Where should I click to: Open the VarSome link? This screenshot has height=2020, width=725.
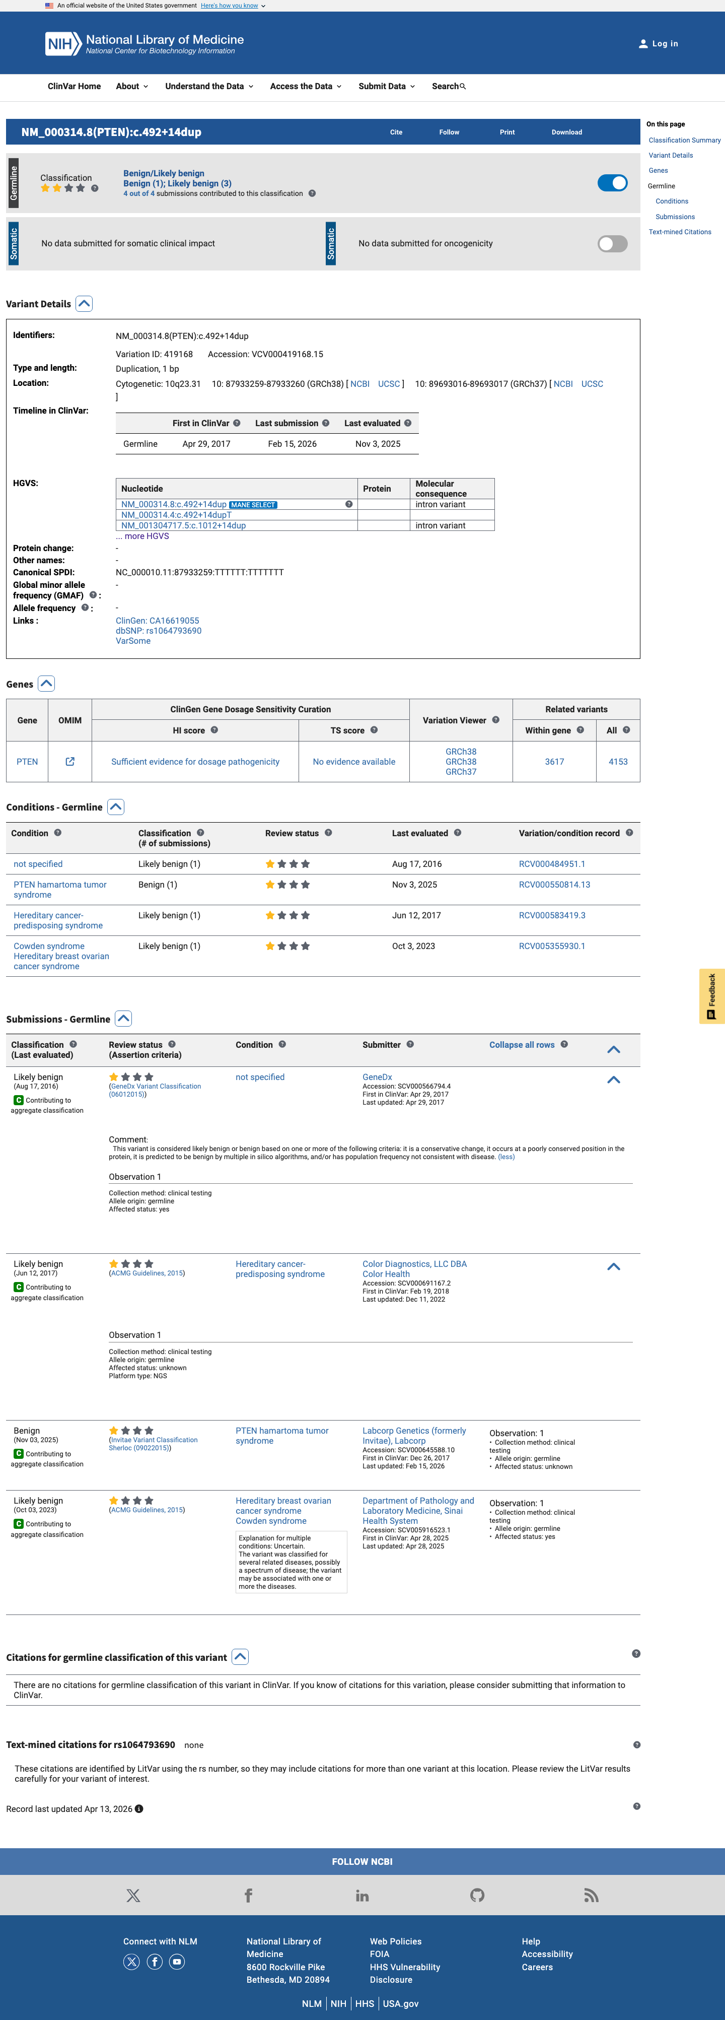(x=133, y=641)
